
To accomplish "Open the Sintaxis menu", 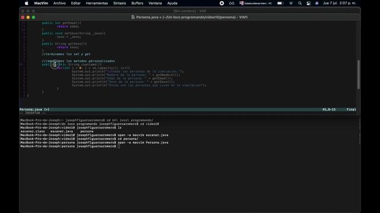I will 119,3.
